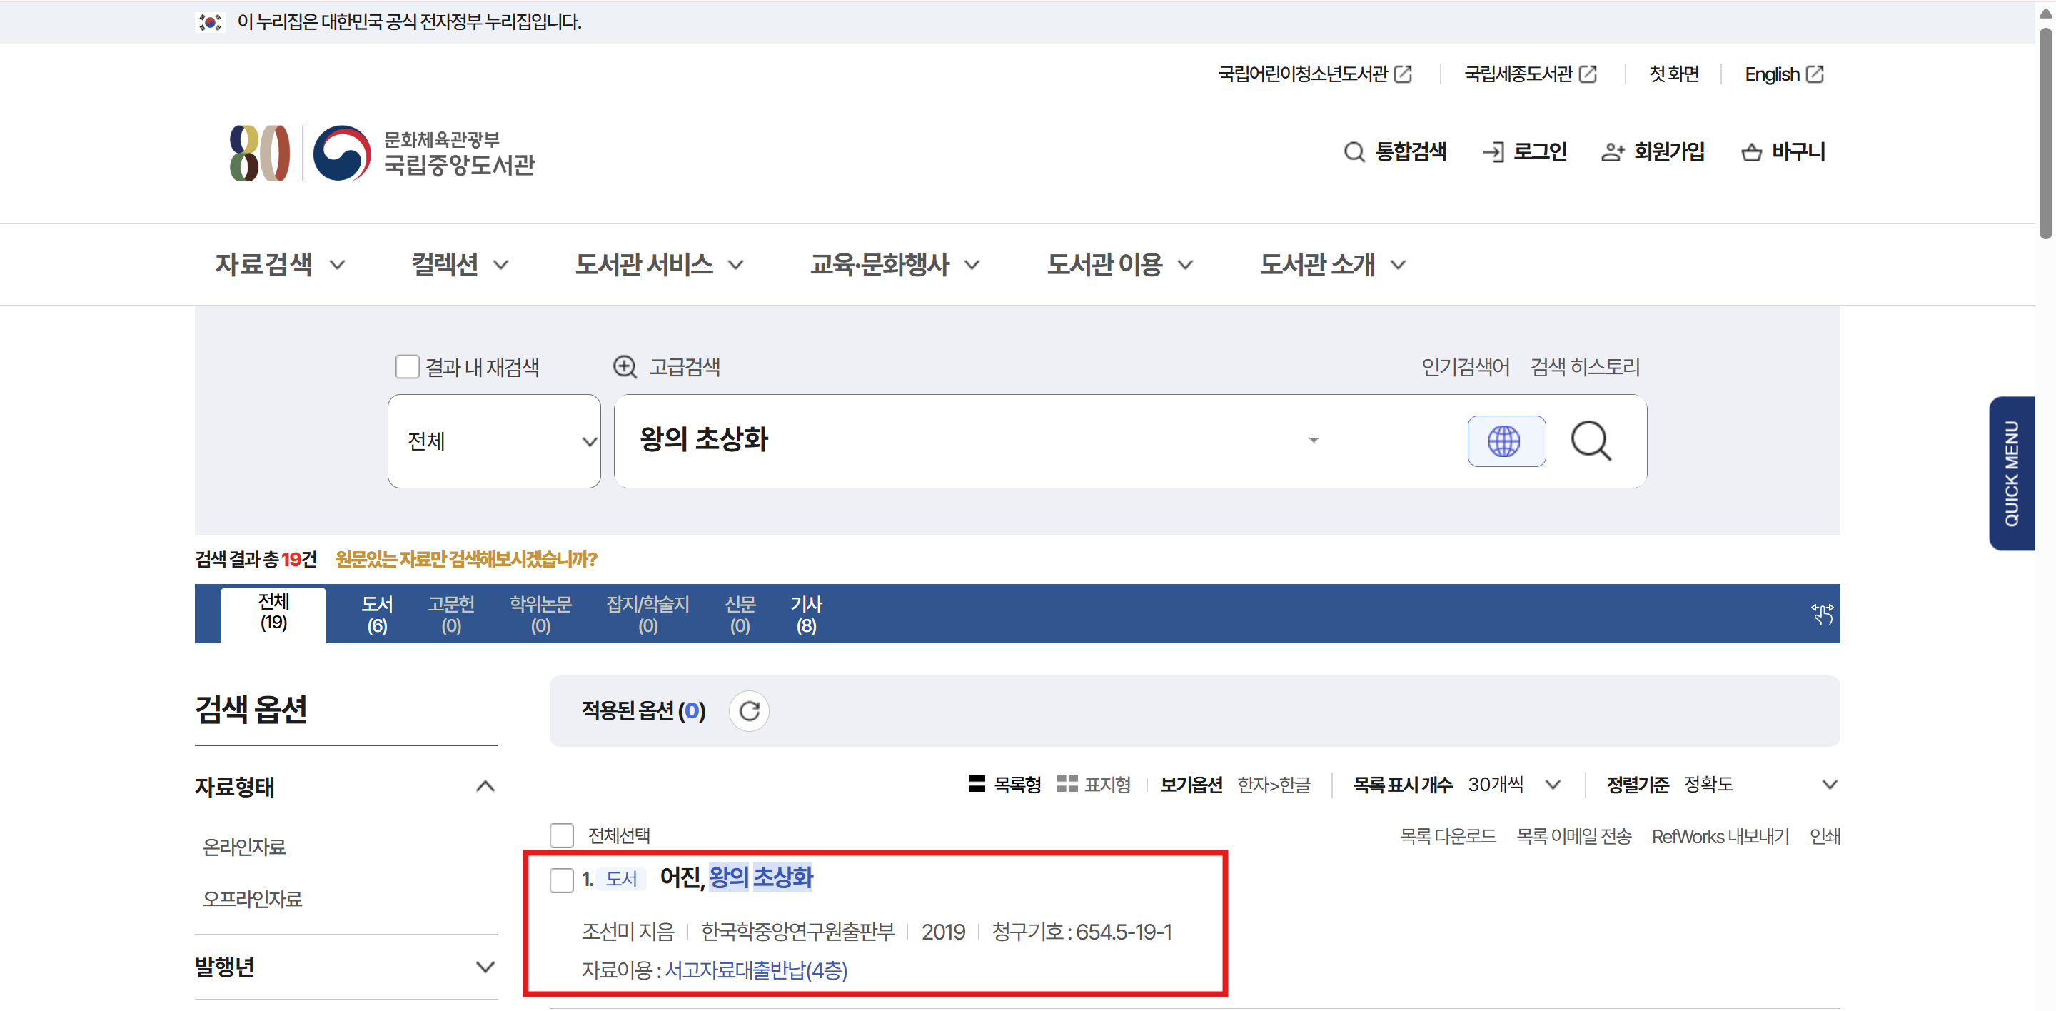Viewport: 2056px width, 1011px height.
Task: Open the 전체 search field dropdown
Action: (x=493, y=441)
